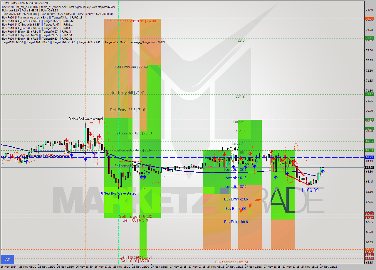Select the 'Sell Entry -88 | 72.49' label
Screen dimensions: 376x270
[x=131, y=67]
